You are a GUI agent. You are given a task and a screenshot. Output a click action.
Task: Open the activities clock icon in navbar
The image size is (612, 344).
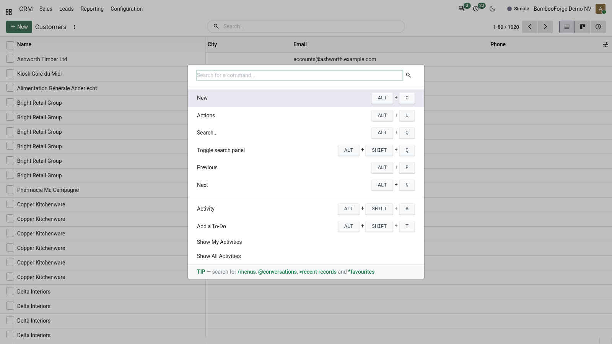tap(476, 8)
